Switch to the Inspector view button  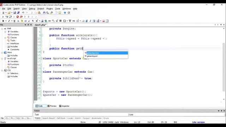[x=64, y=106]
